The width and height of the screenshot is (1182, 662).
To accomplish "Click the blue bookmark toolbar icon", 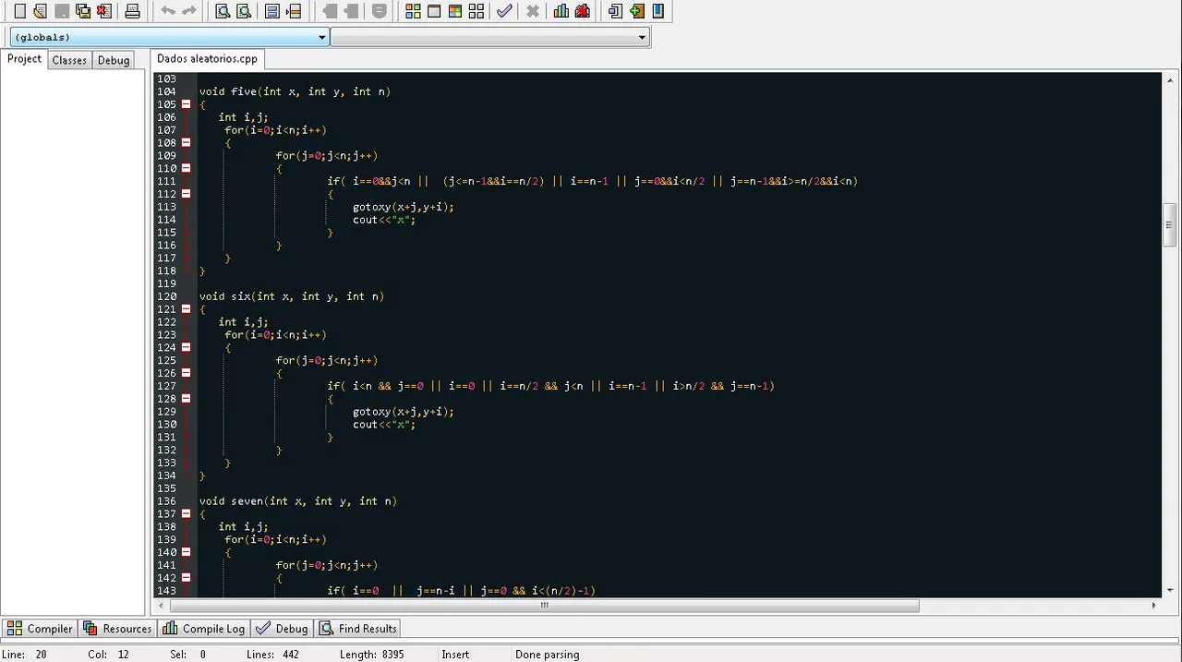I will [657, 11].
